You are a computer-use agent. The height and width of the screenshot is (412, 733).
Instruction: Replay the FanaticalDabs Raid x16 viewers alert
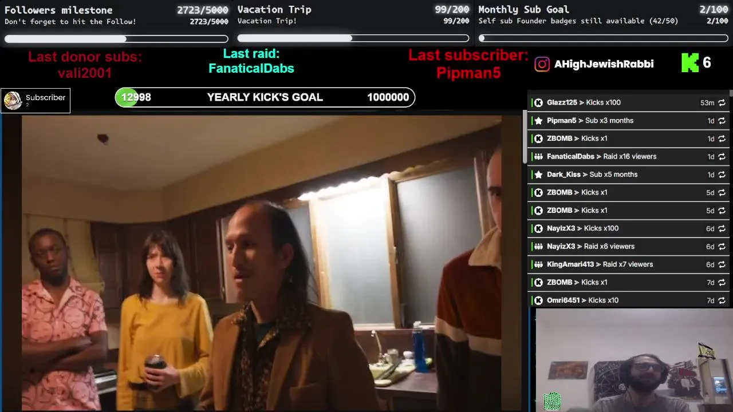click(x=722, y=157)
